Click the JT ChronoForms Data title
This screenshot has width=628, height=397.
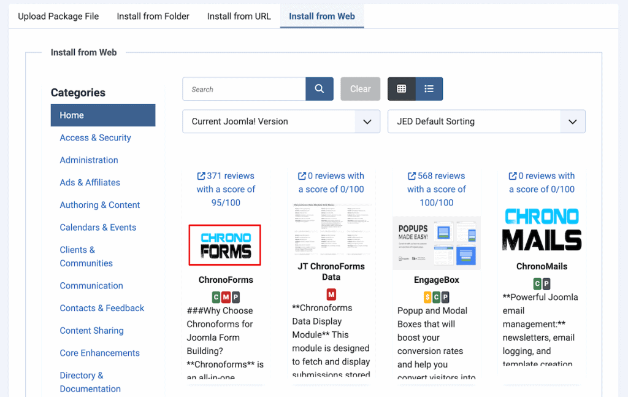click(x=331, y=272)
